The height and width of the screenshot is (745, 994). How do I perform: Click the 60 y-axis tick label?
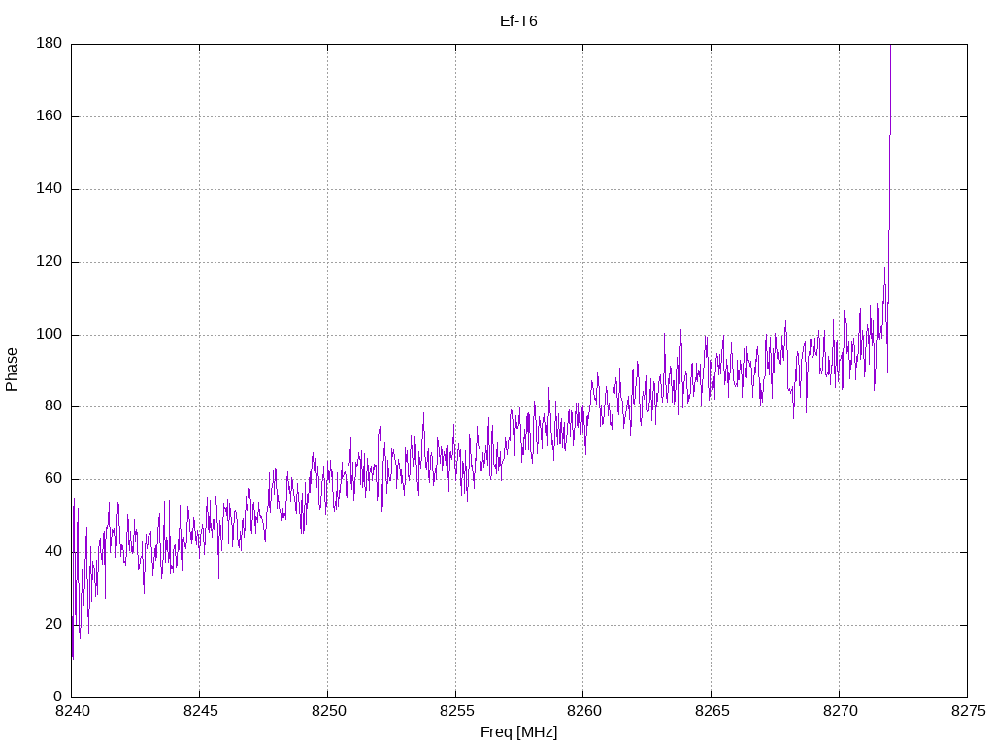(53, 479)
